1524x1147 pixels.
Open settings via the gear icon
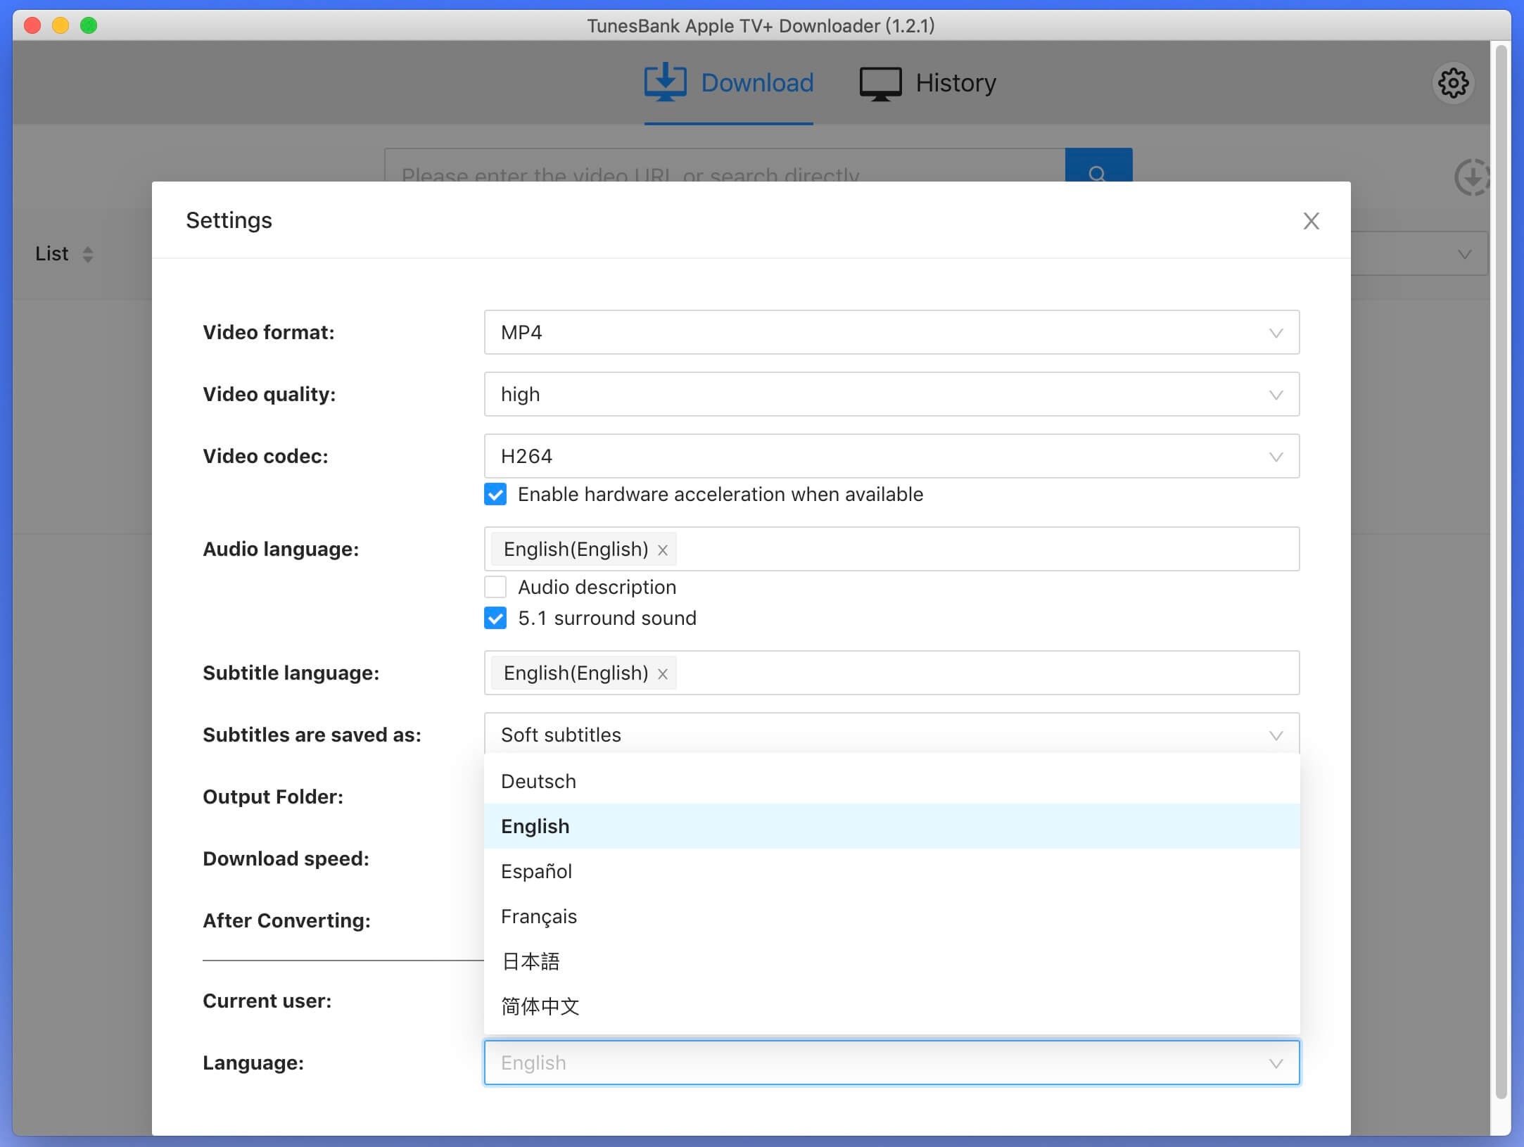(1453, 83)
